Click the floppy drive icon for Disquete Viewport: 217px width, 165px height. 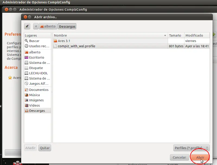pos(26,68)
